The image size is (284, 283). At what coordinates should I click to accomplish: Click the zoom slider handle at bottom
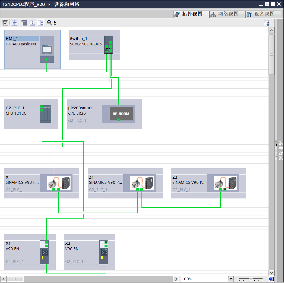(251, 279)
